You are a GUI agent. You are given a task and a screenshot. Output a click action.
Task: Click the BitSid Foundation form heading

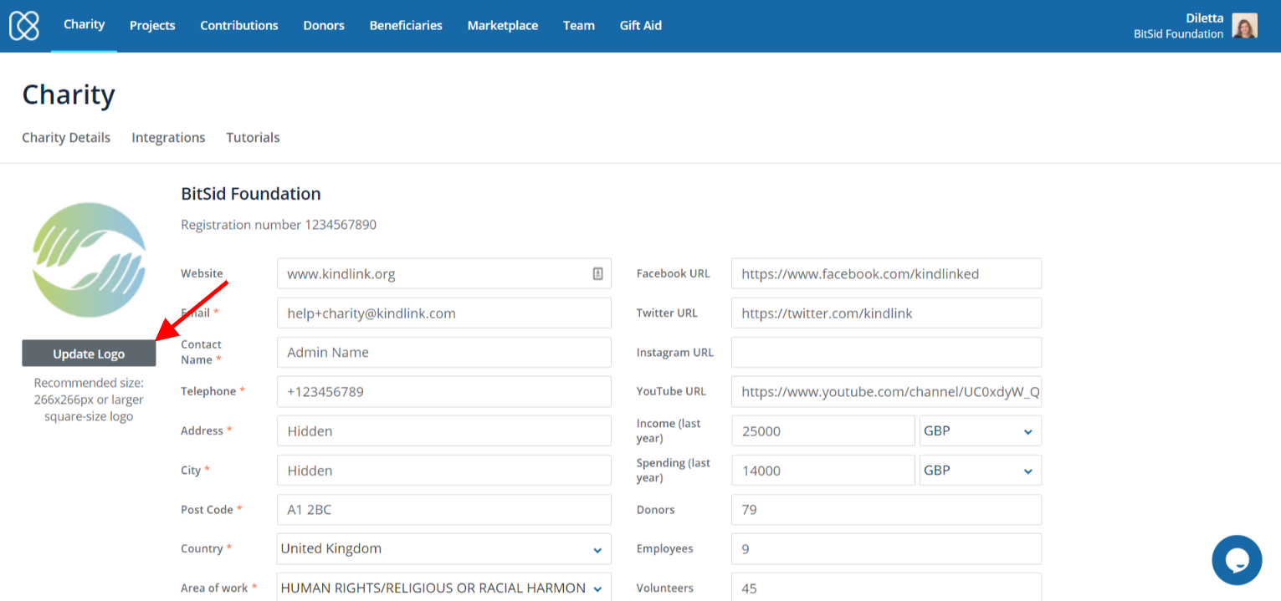tap(251, 194)
